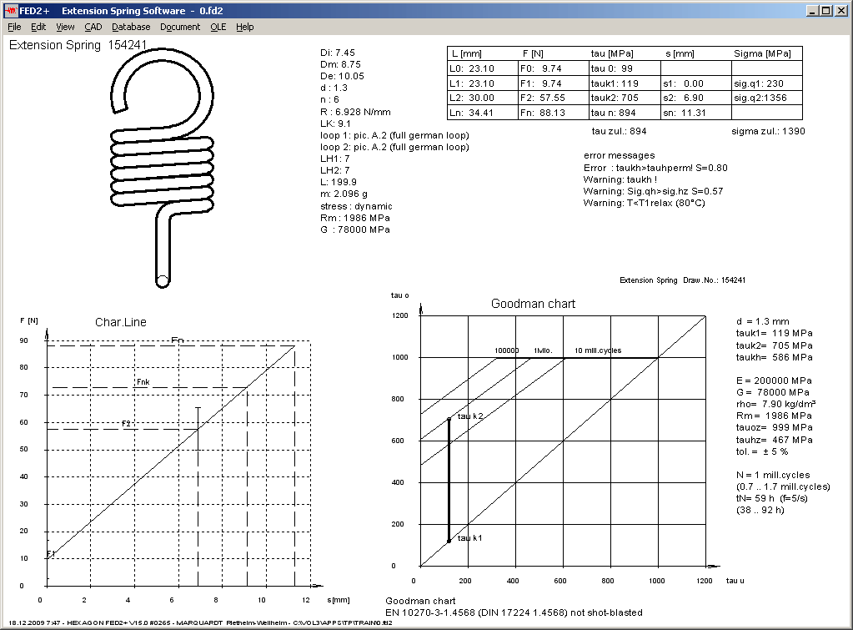Open the Document menu
853x630 pixels.
[x=180, y=27]
